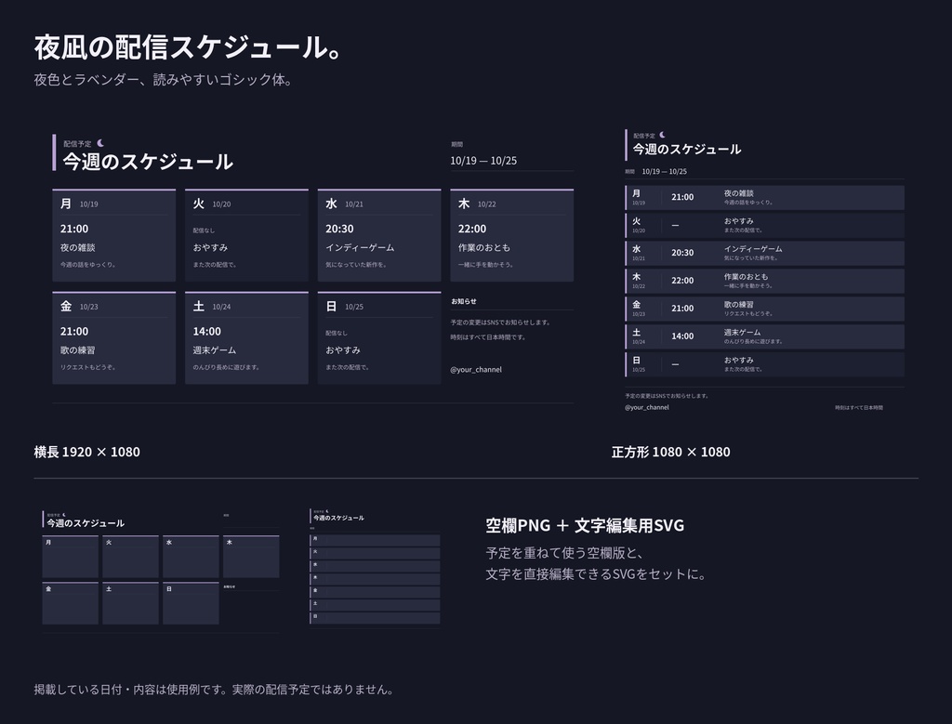Click the 水 20:30 row in the square list
This screenshot has height=724, width=952.
[764, 253]
